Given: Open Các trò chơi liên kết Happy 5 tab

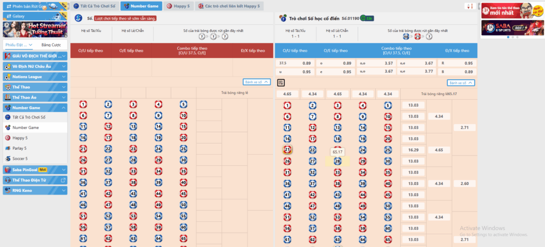Looking at the screenshot, I should click(x=229, y=6).
